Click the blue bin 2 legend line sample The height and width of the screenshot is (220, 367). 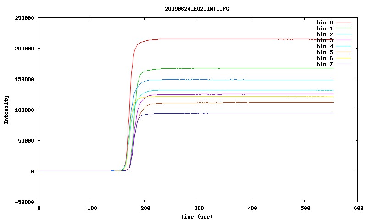pyautogui.click(x=344, y=34)
